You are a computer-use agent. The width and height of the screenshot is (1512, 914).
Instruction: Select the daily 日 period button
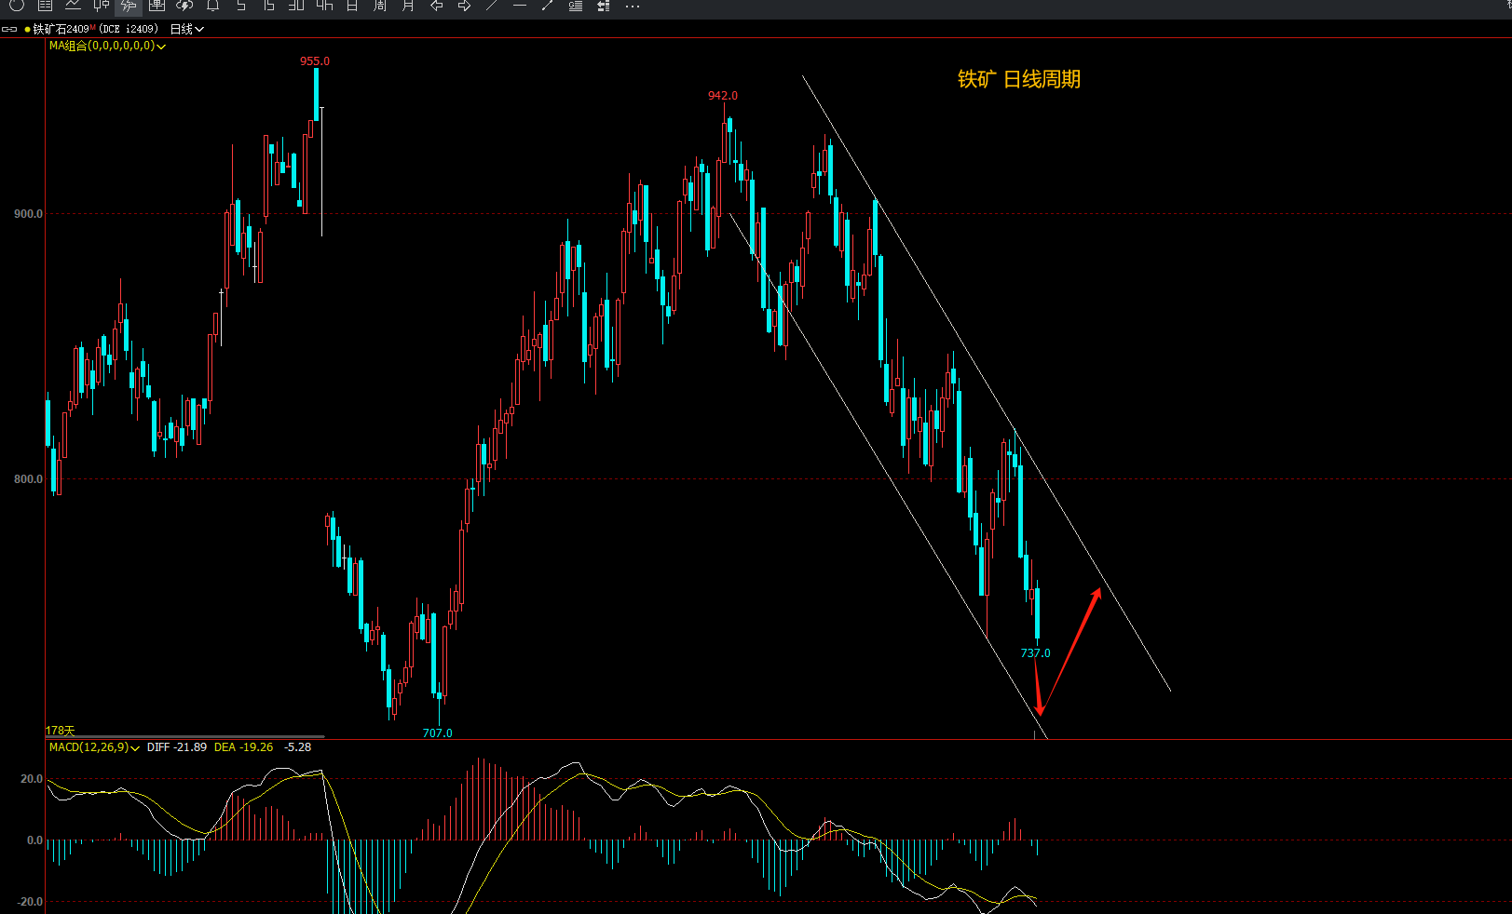click(x=352, y=6)
